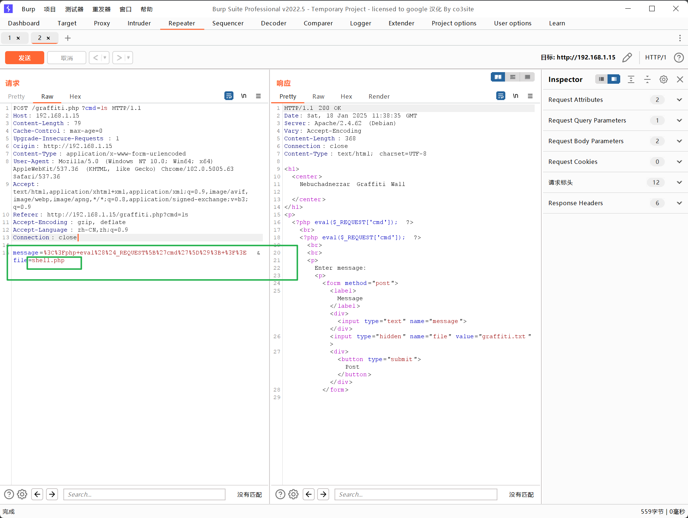Toggle non-printable characters in request editor
Image resolution: width=688 pixels, height=518 pixels.
pos(244,96)
